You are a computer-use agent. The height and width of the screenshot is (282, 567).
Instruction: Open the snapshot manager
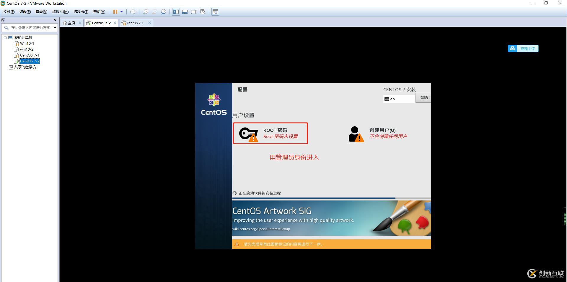(163, 12)
